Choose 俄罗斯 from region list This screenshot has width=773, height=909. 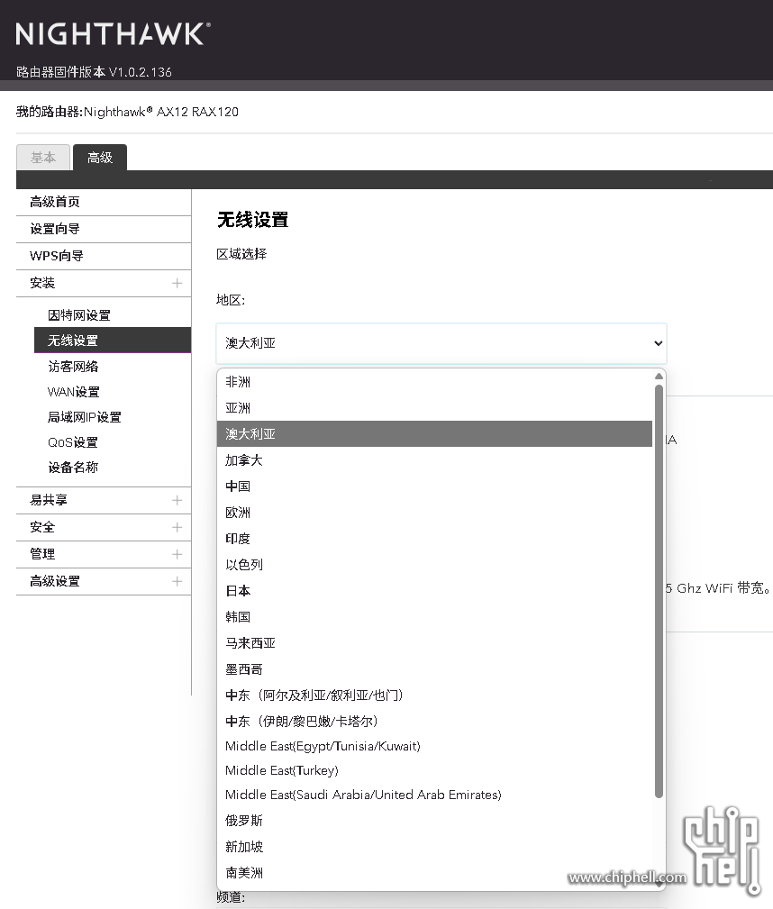[x=434, y=821]
